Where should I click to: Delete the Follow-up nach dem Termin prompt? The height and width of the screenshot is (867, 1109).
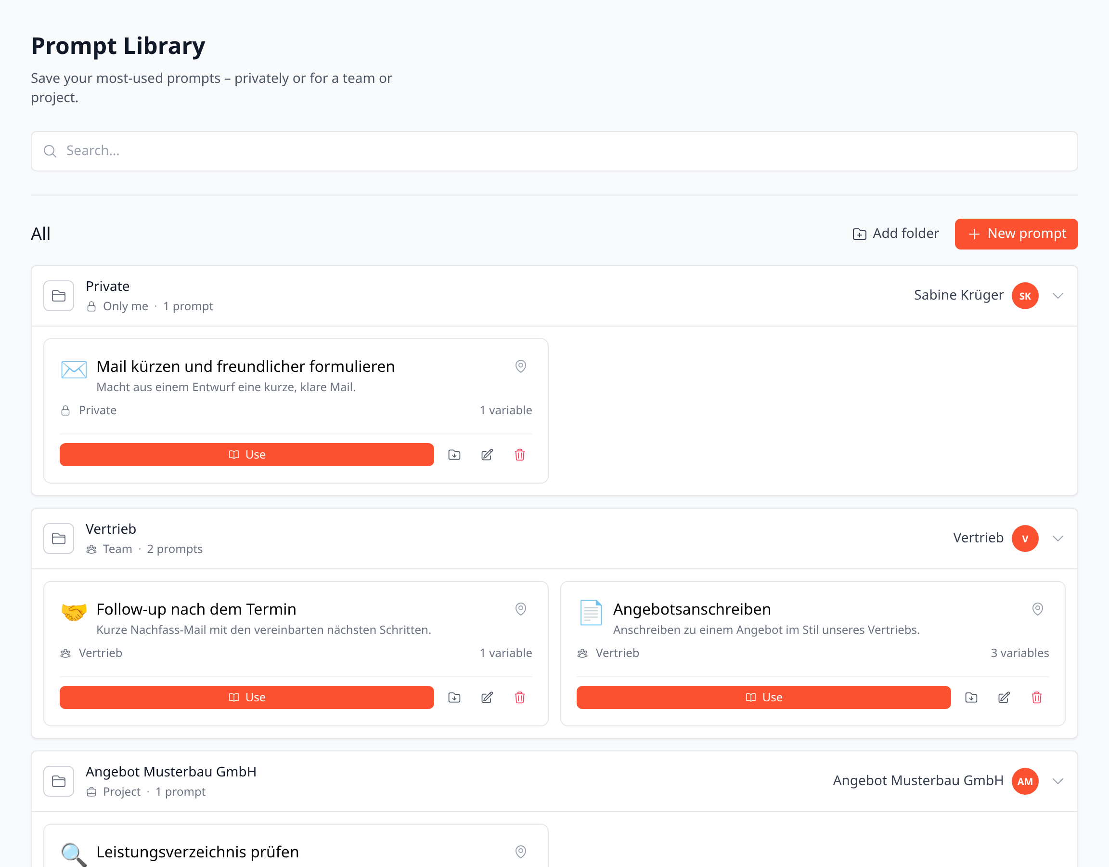click(519, 697)
